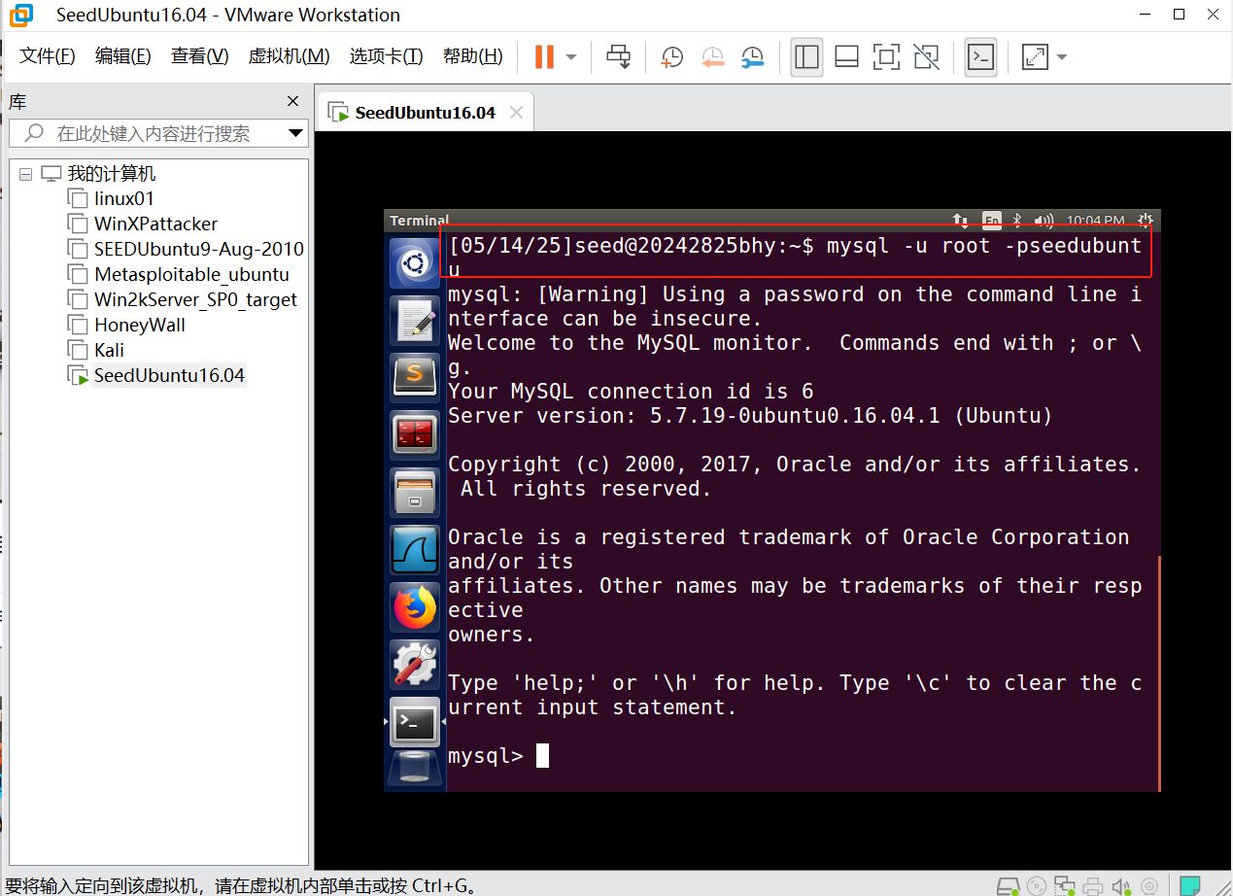Click the hard disk device status icon
The height and width of the screenshot is (896, 1233).
pos(1010,885)
